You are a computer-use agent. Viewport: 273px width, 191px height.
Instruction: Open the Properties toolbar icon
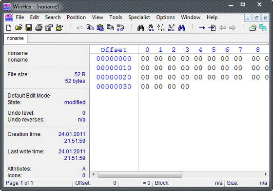click(x=49, y=27)
